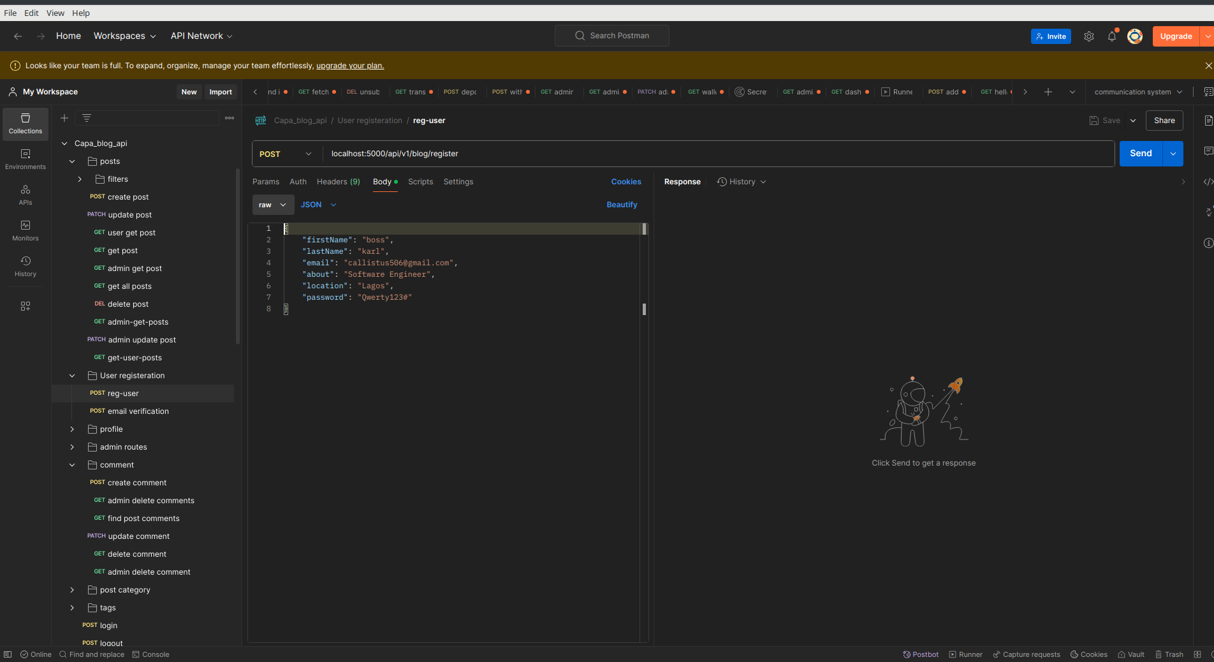
Task: Open the API Network dropdown
Action: pos(201,36)
